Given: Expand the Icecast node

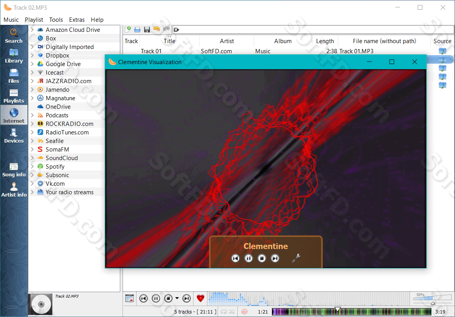Looking at the screenshot, I should coord(33,72).
